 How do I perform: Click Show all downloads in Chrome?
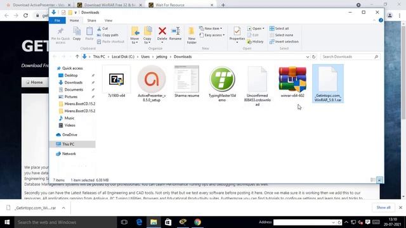(383, 208)
